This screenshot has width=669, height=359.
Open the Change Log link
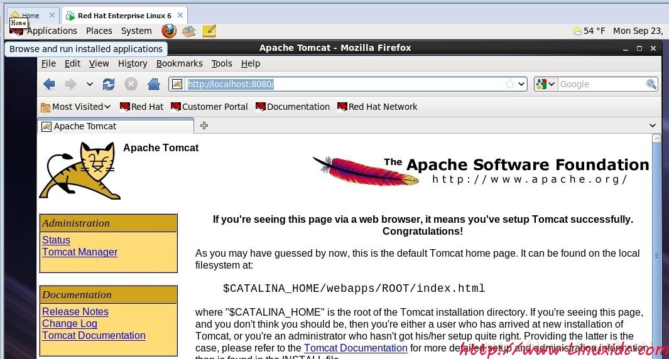pyautogui.click(x=70, y=324)
